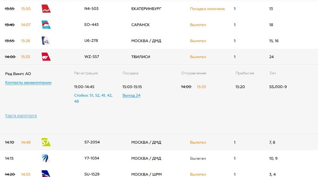Image resolution: width=318 pixels, height=177 pixels.
Task: Click the Aeroflot logo on flight SU-1529
Action: (x=46, y=173)
